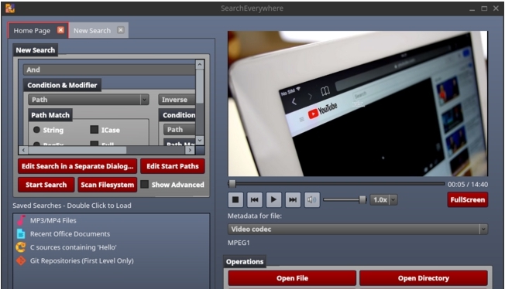
Task: Click the MP3/MP4 Files music note icon
Action: tap(21, 220)
